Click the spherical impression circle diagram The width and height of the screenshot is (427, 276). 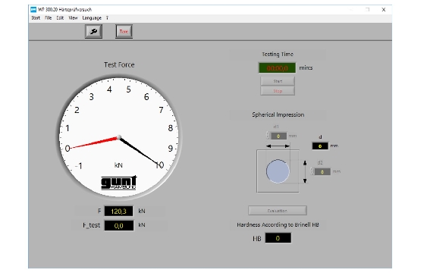(x=278, y=171)
